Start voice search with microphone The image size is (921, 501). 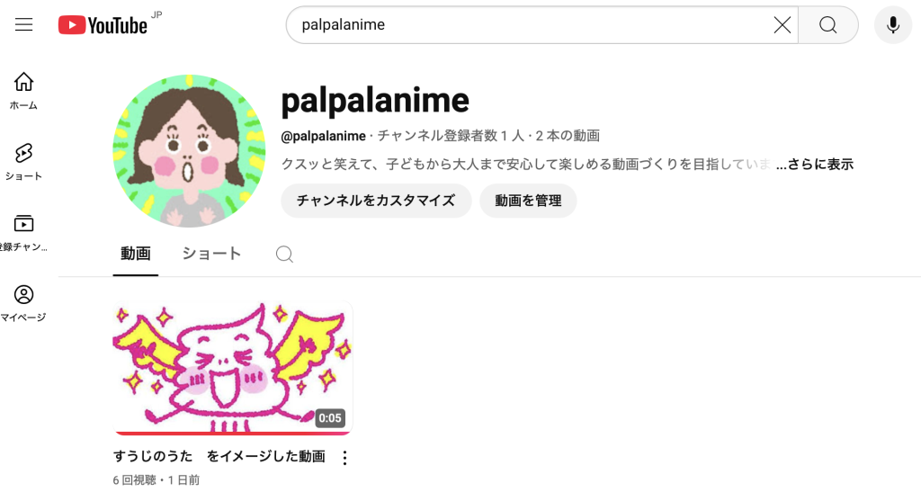click(x=893, y=24)
